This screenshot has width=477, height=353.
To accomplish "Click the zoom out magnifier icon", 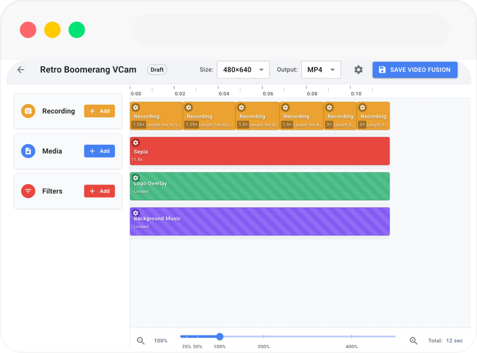I will [x=141, y=340].
